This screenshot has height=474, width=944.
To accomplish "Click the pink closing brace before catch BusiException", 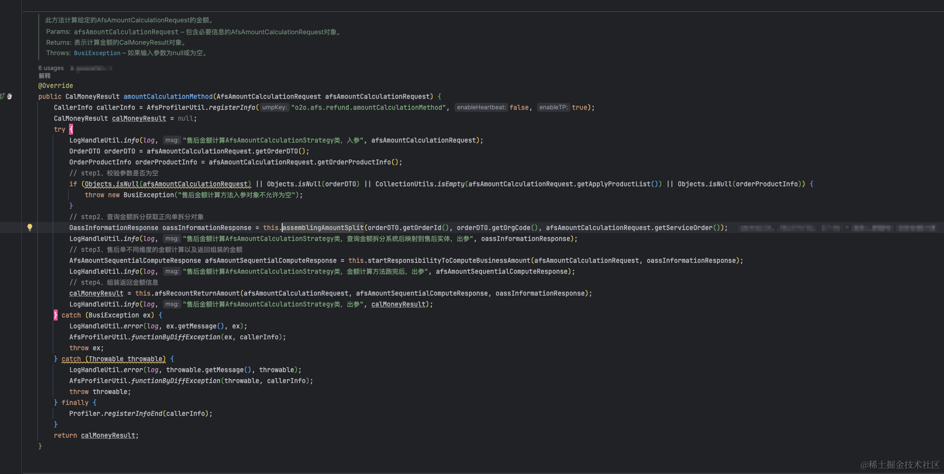I will click(56, 315).
